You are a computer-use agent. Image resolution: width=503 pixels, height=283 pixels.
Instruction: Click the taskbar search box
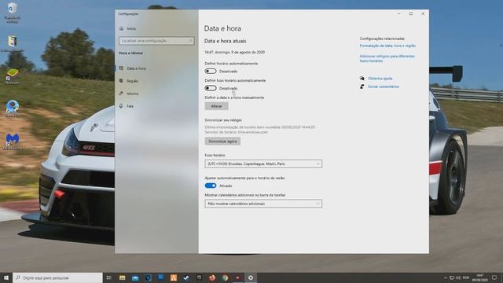[x=57, y=277]
